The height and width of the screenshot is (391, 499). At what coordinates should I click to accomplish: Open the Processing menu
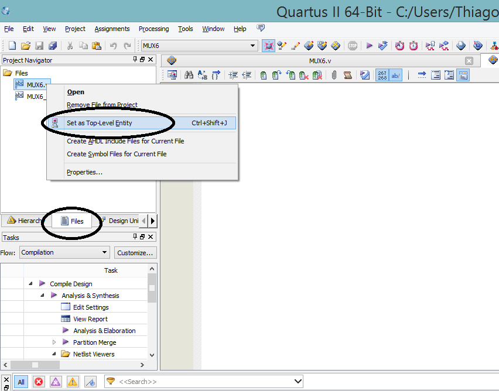(x=153, y=29)
